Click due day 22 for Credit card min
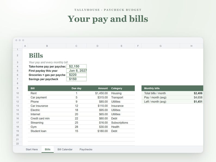Screen dimensions: 216x162 [x=76, y=118]
